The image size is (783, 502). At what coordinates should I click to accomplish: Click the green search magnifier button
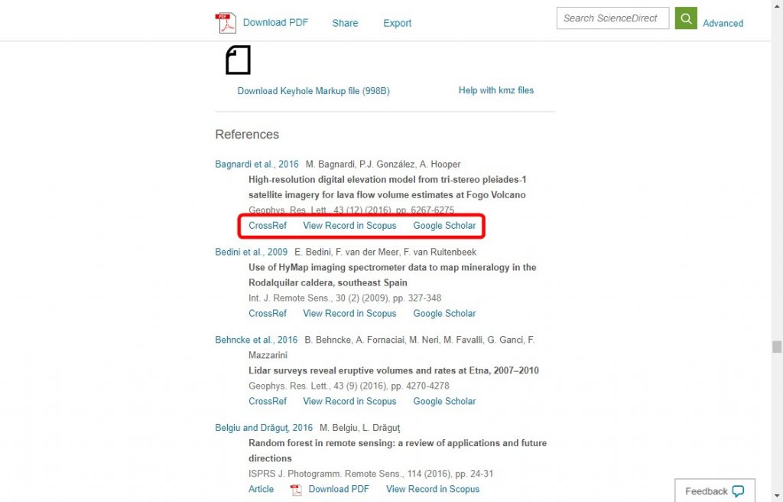(686, 18)
